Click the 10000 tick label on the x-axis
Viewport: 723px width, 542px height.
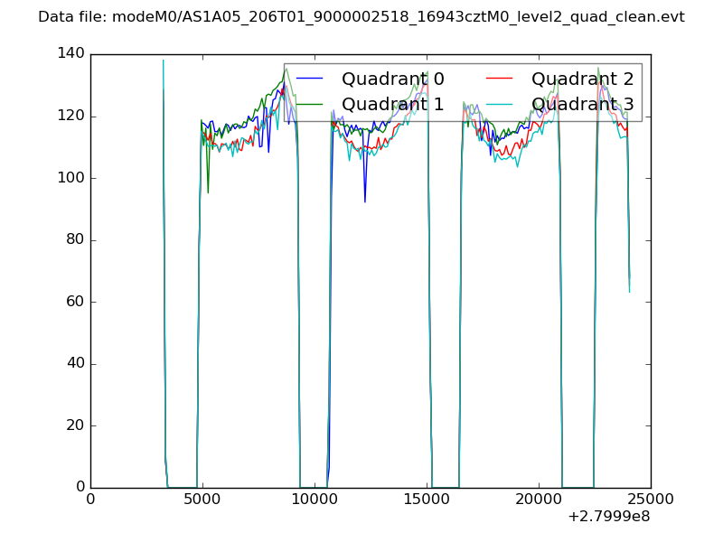pos(315,500)
